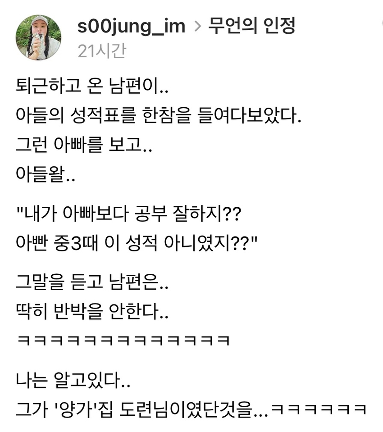
Task: Click the line 나는 알고있다..
Action: pyautogui.click(x=73, y=380)
